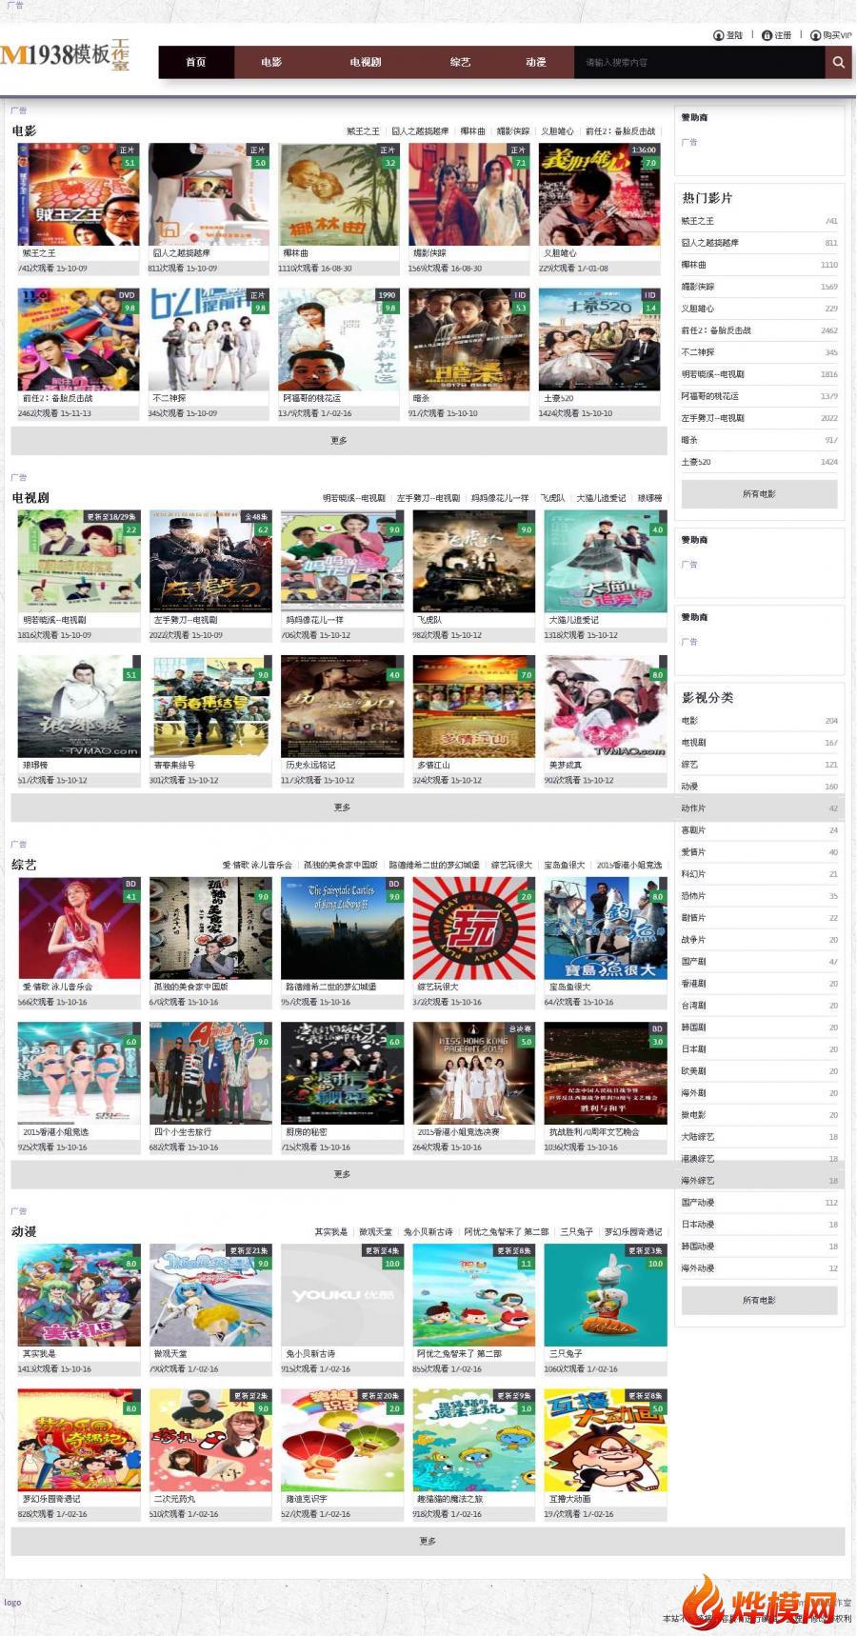Screen dimensions: 857x1636
Task: Focus the search box 请输入搜索内容
Action: (x=699, y=63)
